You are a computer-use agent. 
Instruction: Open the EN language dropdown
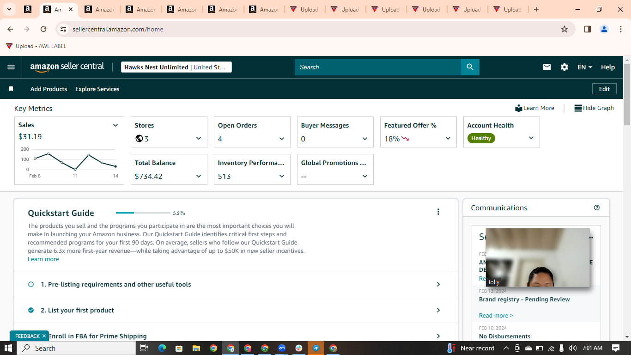point(585,67)
